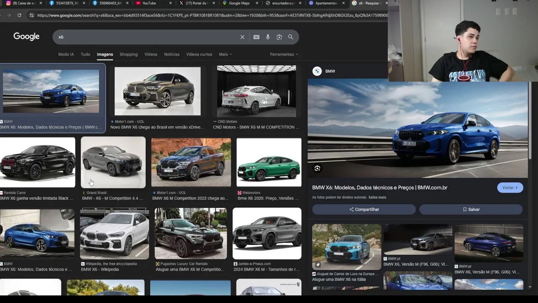Click the magnifier search icon
The height and width of the screenshot is (303, 538).
(x=290, y=37)
